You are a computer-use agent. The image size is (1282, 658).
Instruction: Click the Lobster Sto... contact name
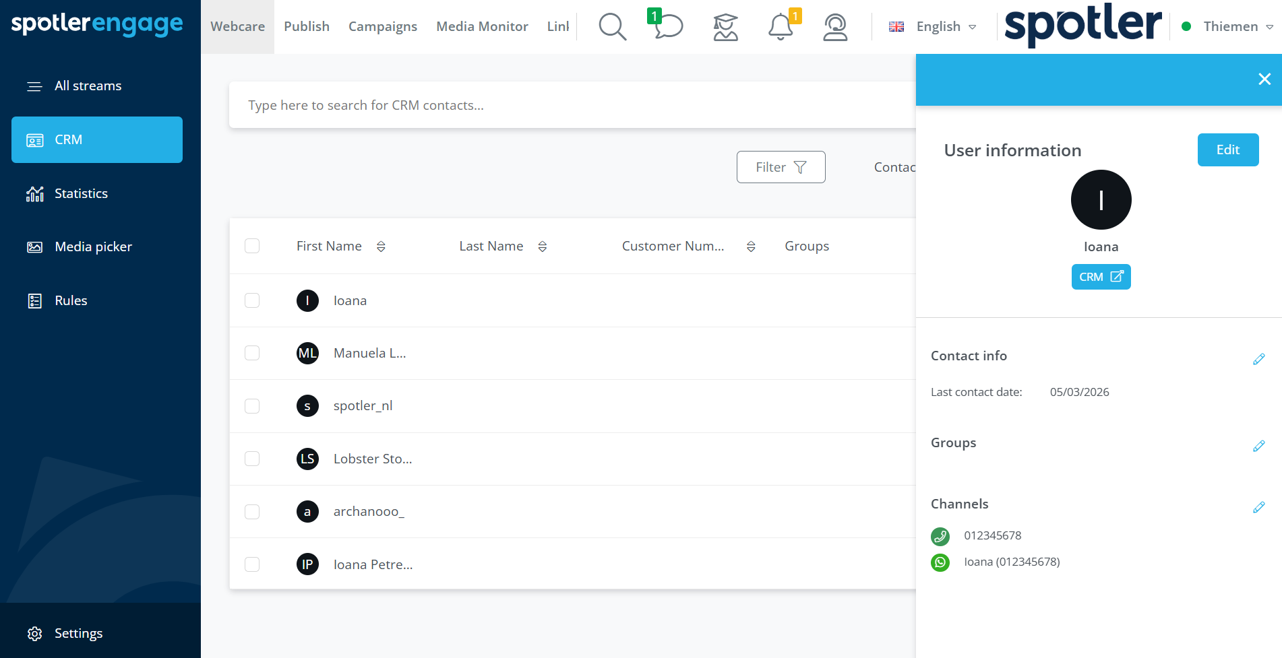point(373,459)
